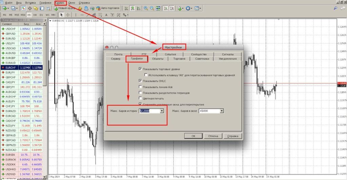Screen dimensions: 347x180
Task: Open the Сервис menu
Action: click(x=60, y=2)
